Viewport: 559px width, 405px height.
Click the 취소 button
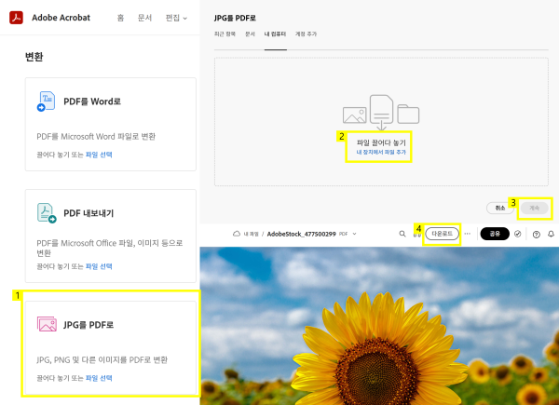(x=499, y=208)
